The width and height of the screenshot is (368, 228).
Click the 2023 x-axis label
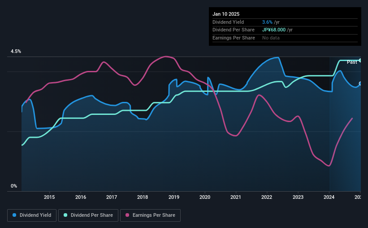pyautogui.click(x=298, y=197)
